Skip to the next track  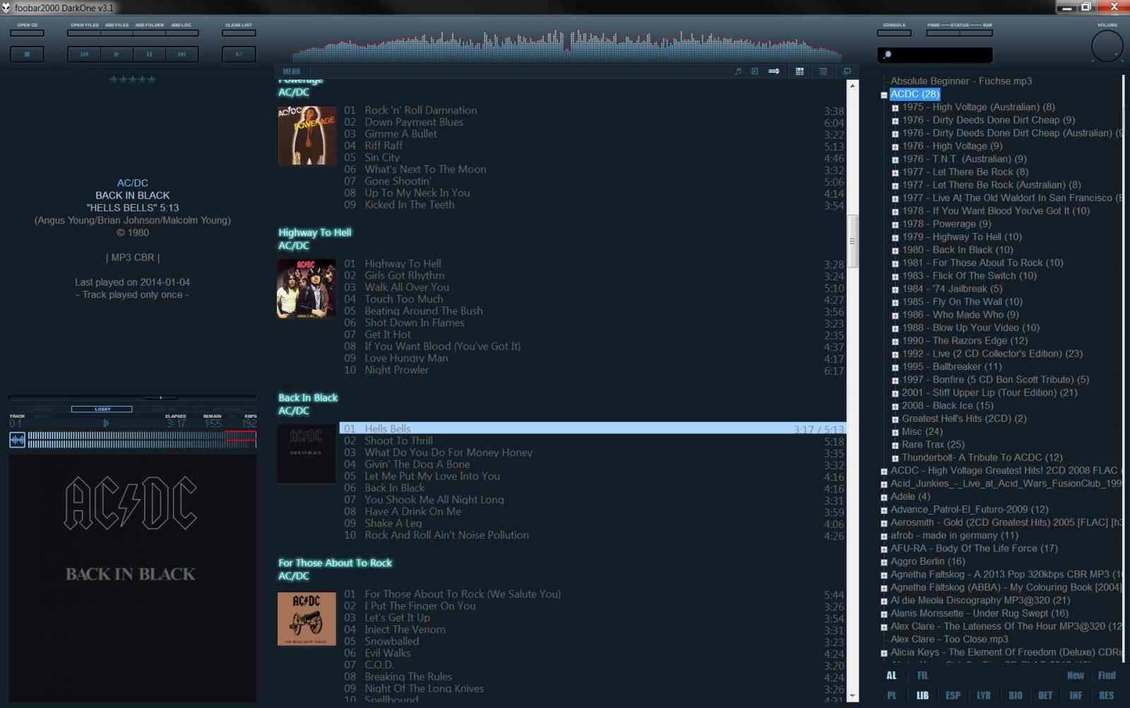[182, 54]
